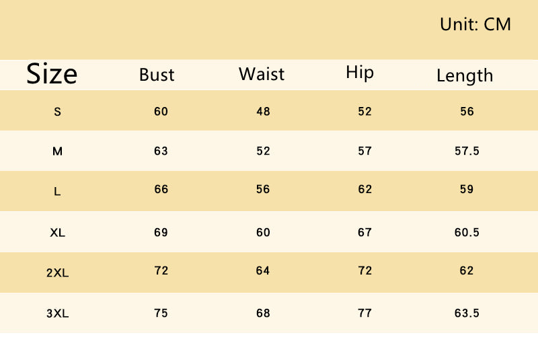538x362 pixels.
Task: Click the XL size row label
Action: point(57,233)
